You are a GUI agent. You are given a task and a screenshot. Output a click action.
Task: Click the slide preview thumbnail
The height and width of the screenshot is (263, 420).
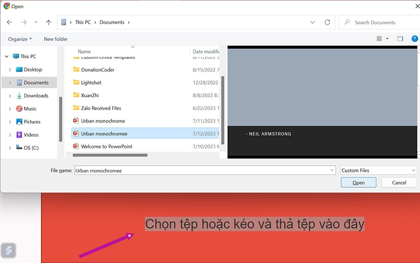322,102
